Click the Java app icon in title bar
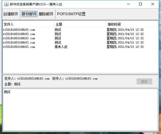 (6, 4)
